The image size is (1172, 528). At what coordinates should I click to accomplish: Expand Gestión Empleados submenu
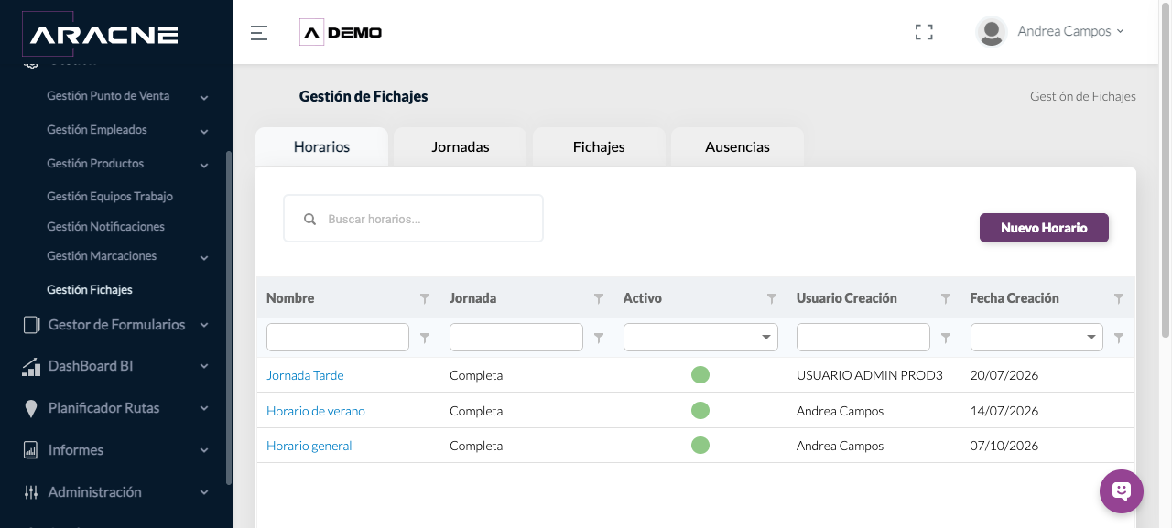[x=204, y=131]
